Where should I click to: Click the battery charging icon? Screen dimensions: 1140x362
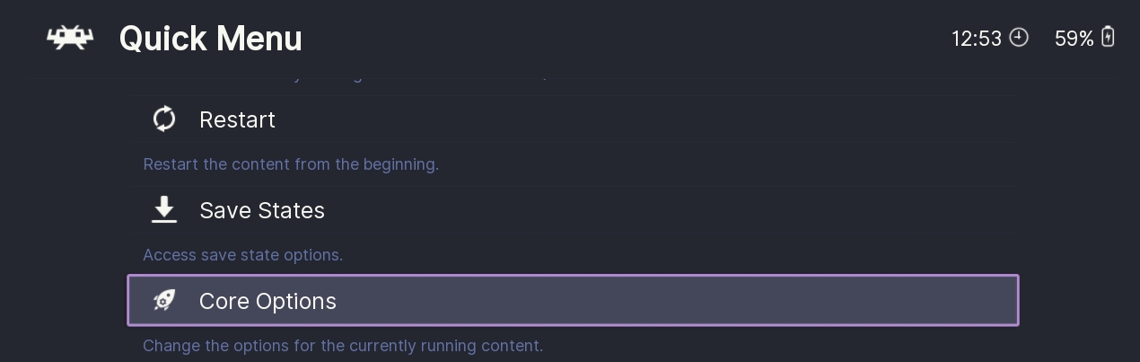[1108, 38]
